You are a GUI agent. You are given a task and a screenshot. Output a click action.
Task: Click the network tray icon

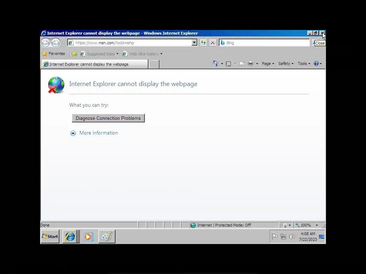coord(283,237)
